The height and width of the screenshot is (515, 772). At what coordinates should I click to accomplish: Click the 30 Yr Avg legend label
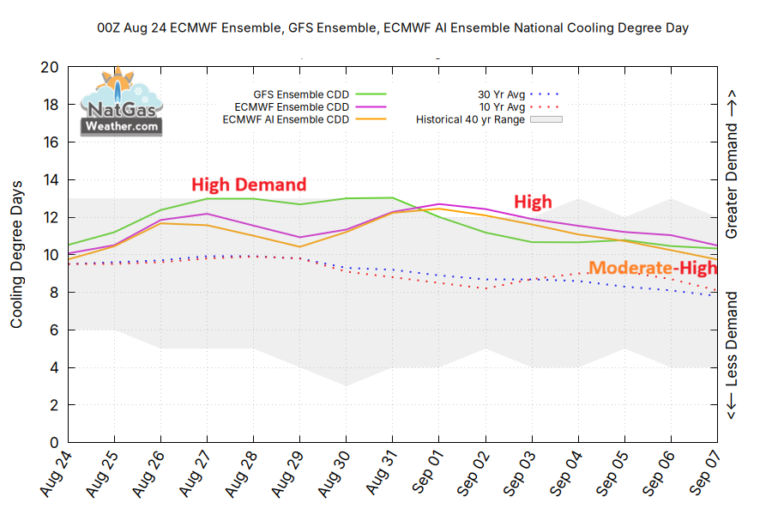point(501,94)
